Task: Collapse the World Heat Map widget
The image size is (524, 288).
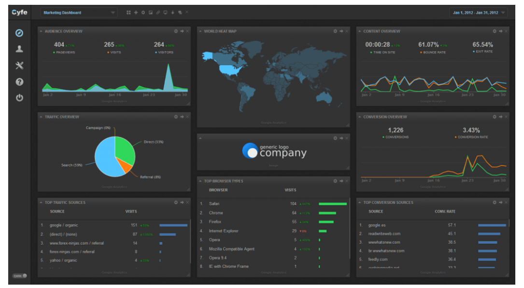Action: (x=200, y=31)
